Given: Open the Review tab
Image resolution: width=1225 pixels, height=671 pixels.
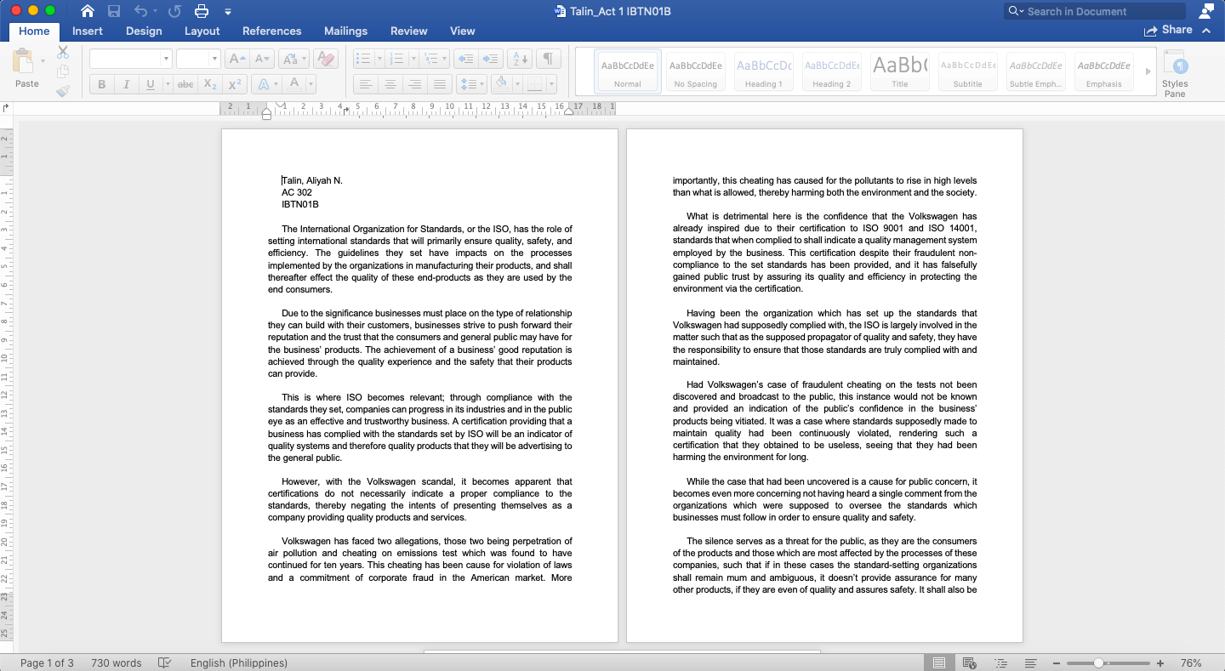Looking at the screenshot, I should point(409,31).
